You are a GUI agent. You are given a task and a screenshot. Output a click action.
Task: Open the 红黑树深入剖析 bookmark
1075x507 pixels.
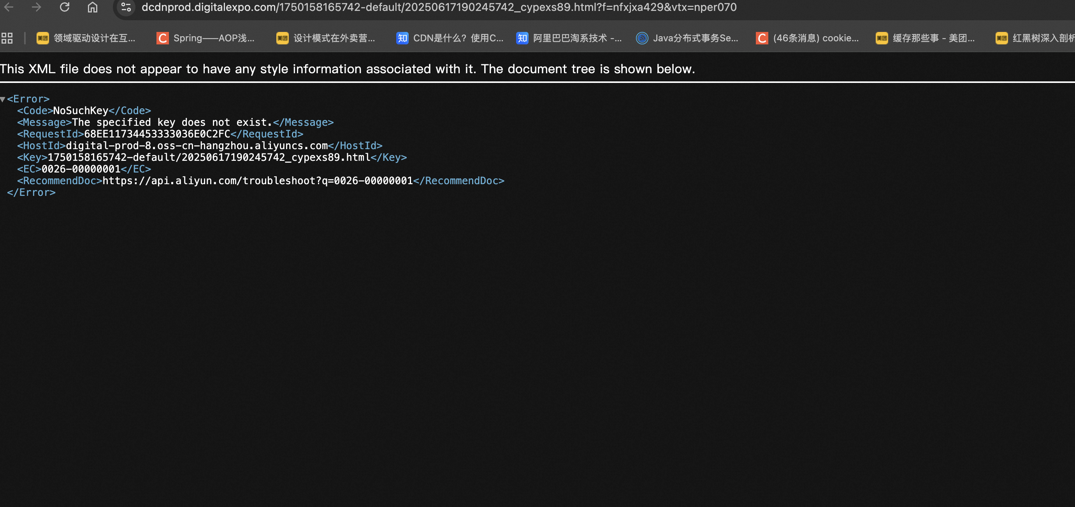click(1035, 38)
